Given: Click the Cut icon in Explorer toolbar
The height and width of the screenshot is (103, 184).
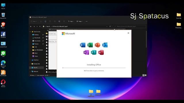Looking at the screenshot, I should coord(41,21).
